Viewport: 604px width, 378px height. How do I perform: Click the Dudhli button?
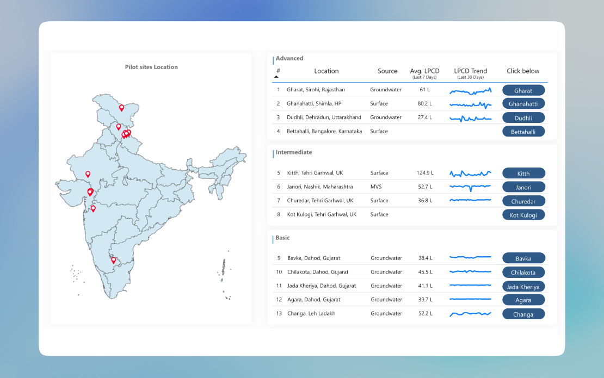523,118
